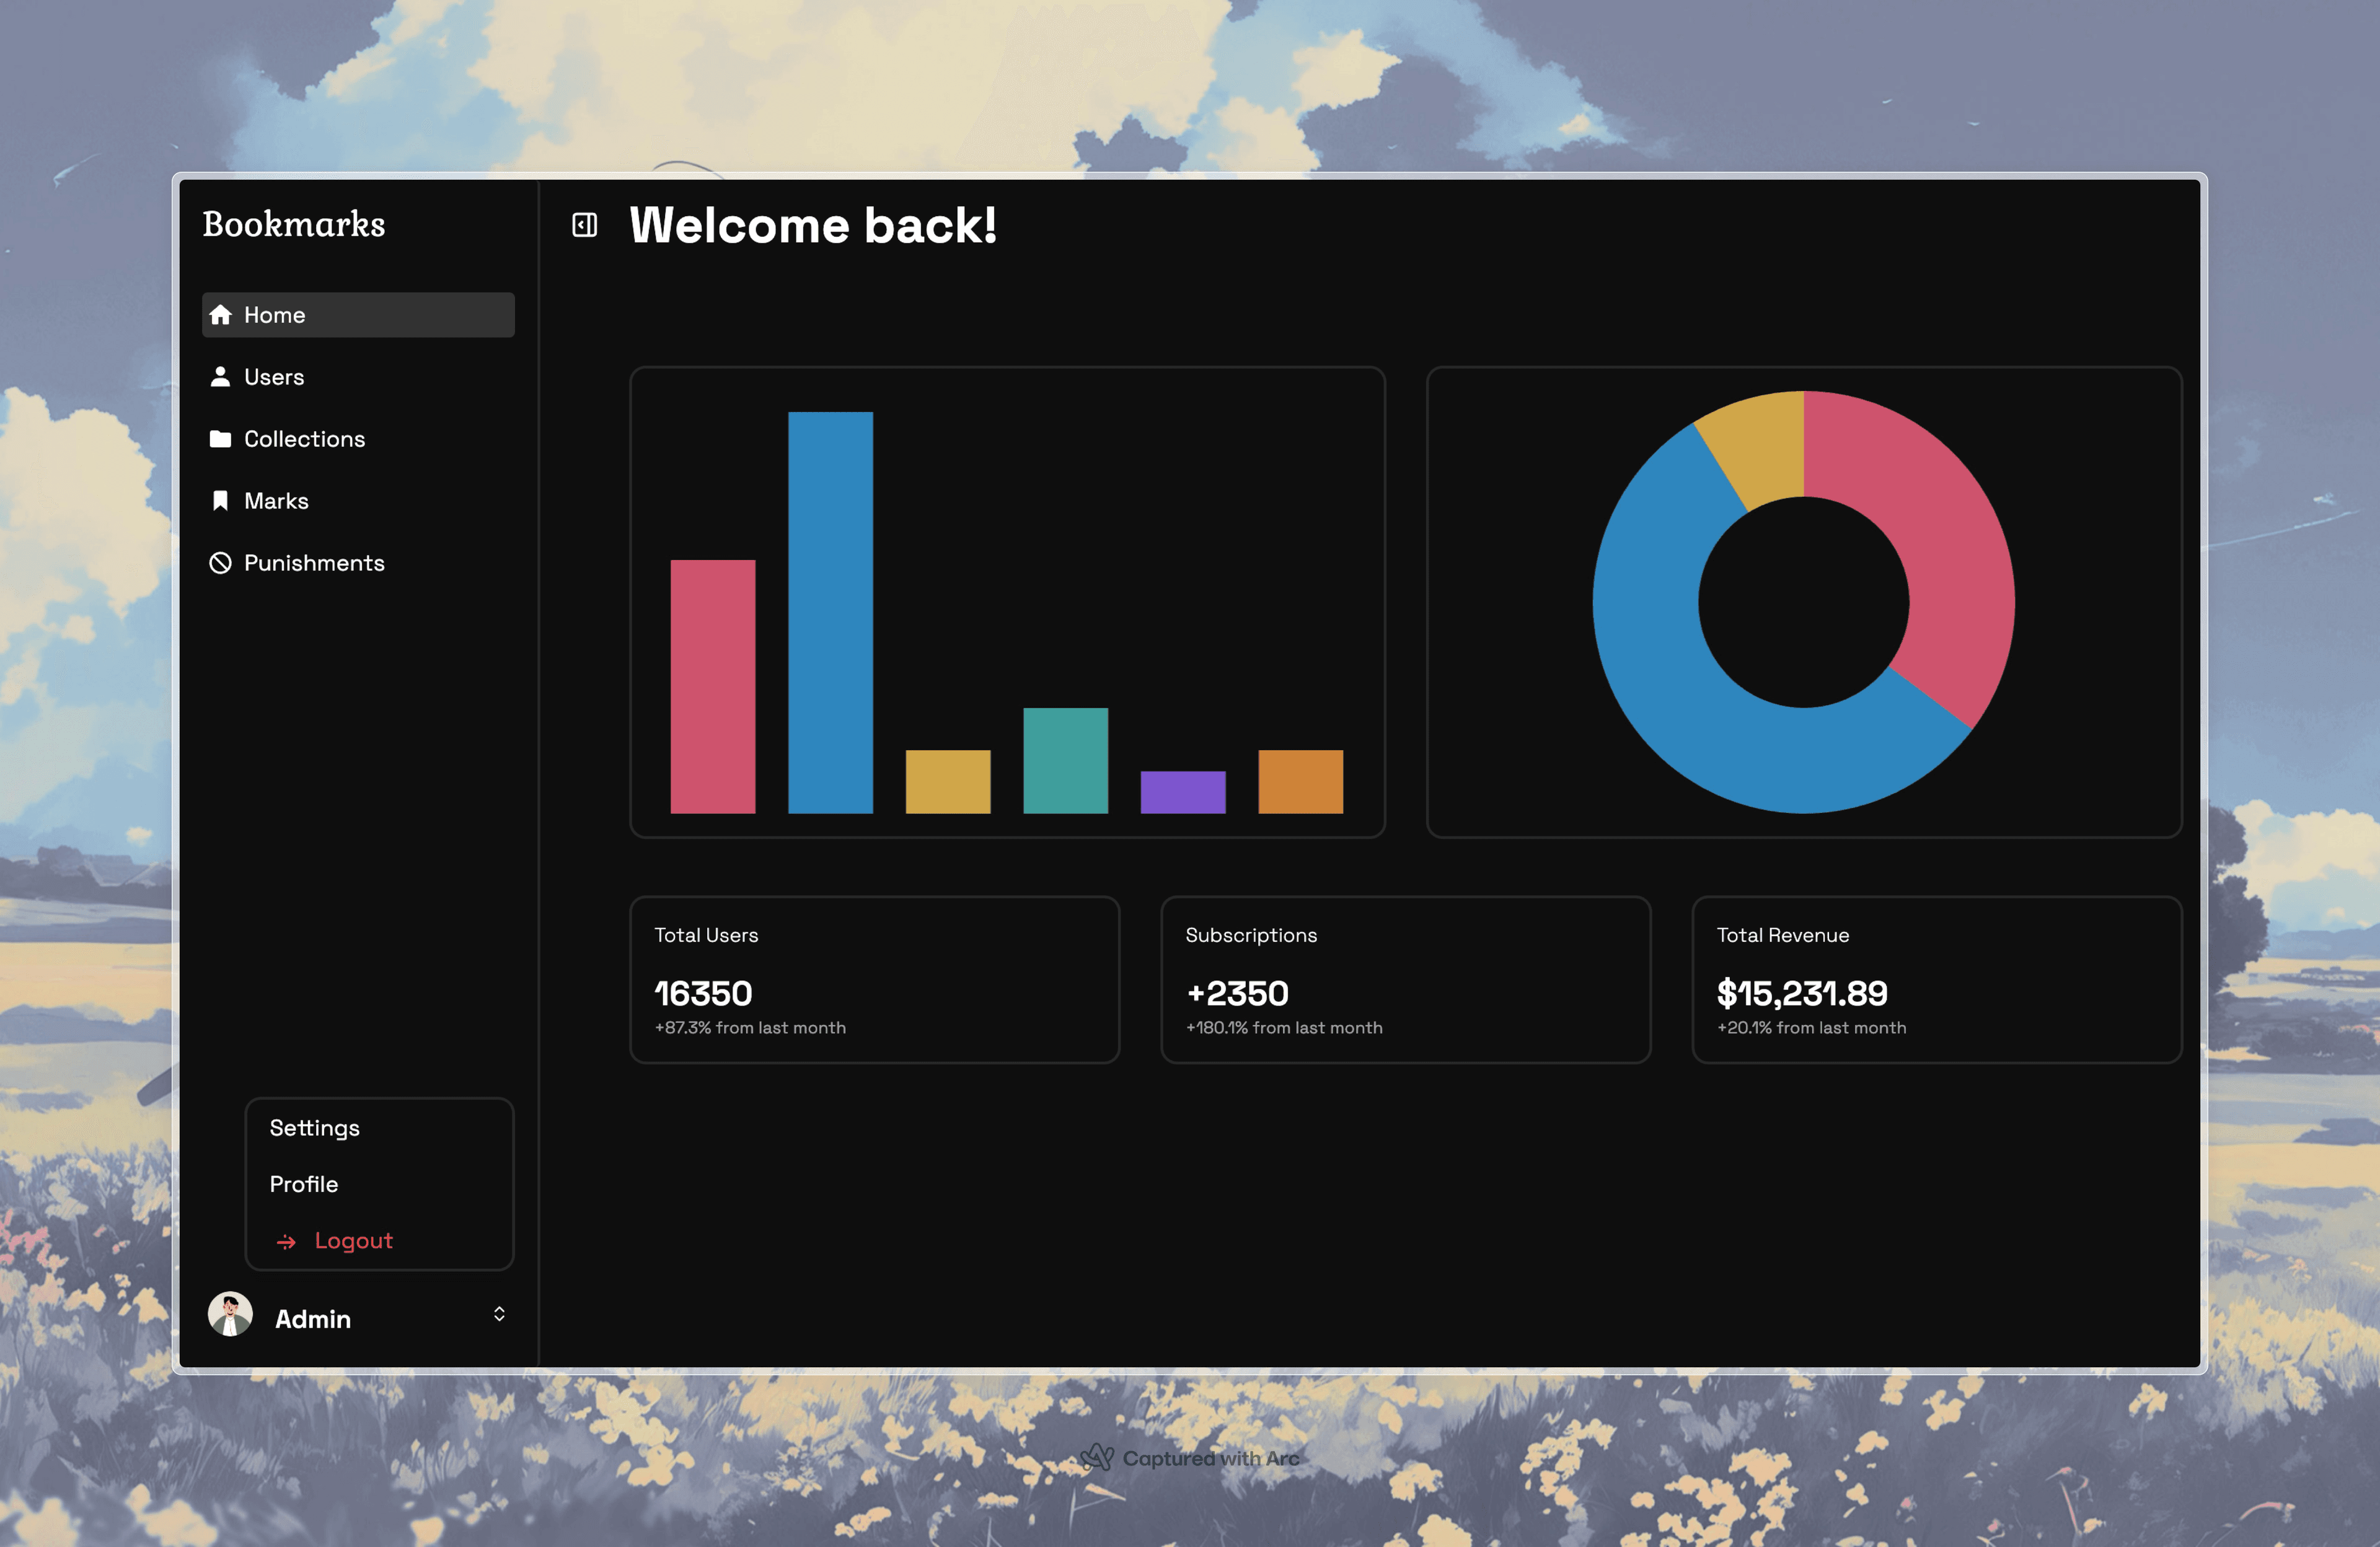Click the Collections folder icon
The image size is (2380, 1547).
pyautogui.click(x=220, y=439)
